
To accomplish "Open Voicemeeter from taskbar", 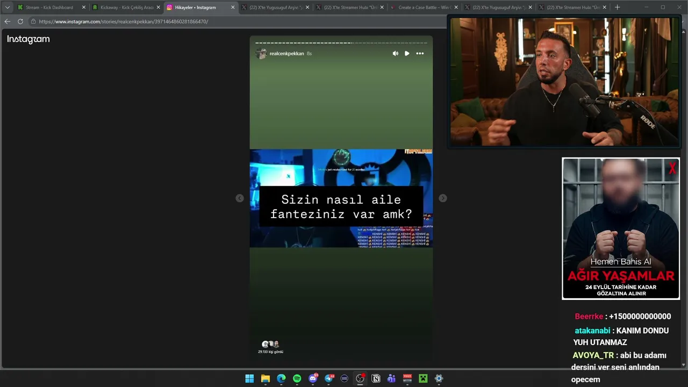I will [407, 378].
